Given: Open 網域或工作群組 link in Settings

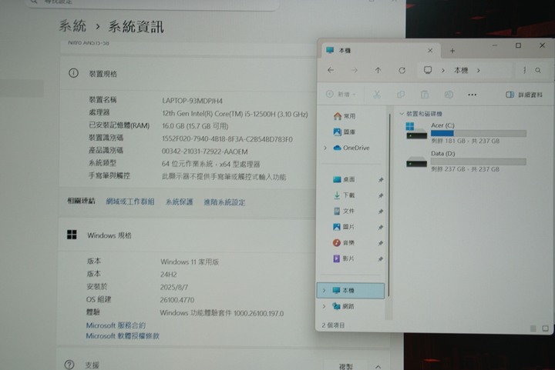Looking at the screenshot, I should click(130, 202).
